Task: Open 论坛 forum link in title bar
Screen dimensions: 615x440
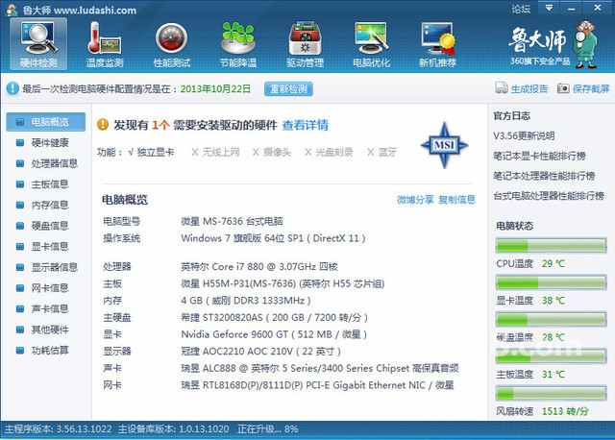Action: coord(521,9)
